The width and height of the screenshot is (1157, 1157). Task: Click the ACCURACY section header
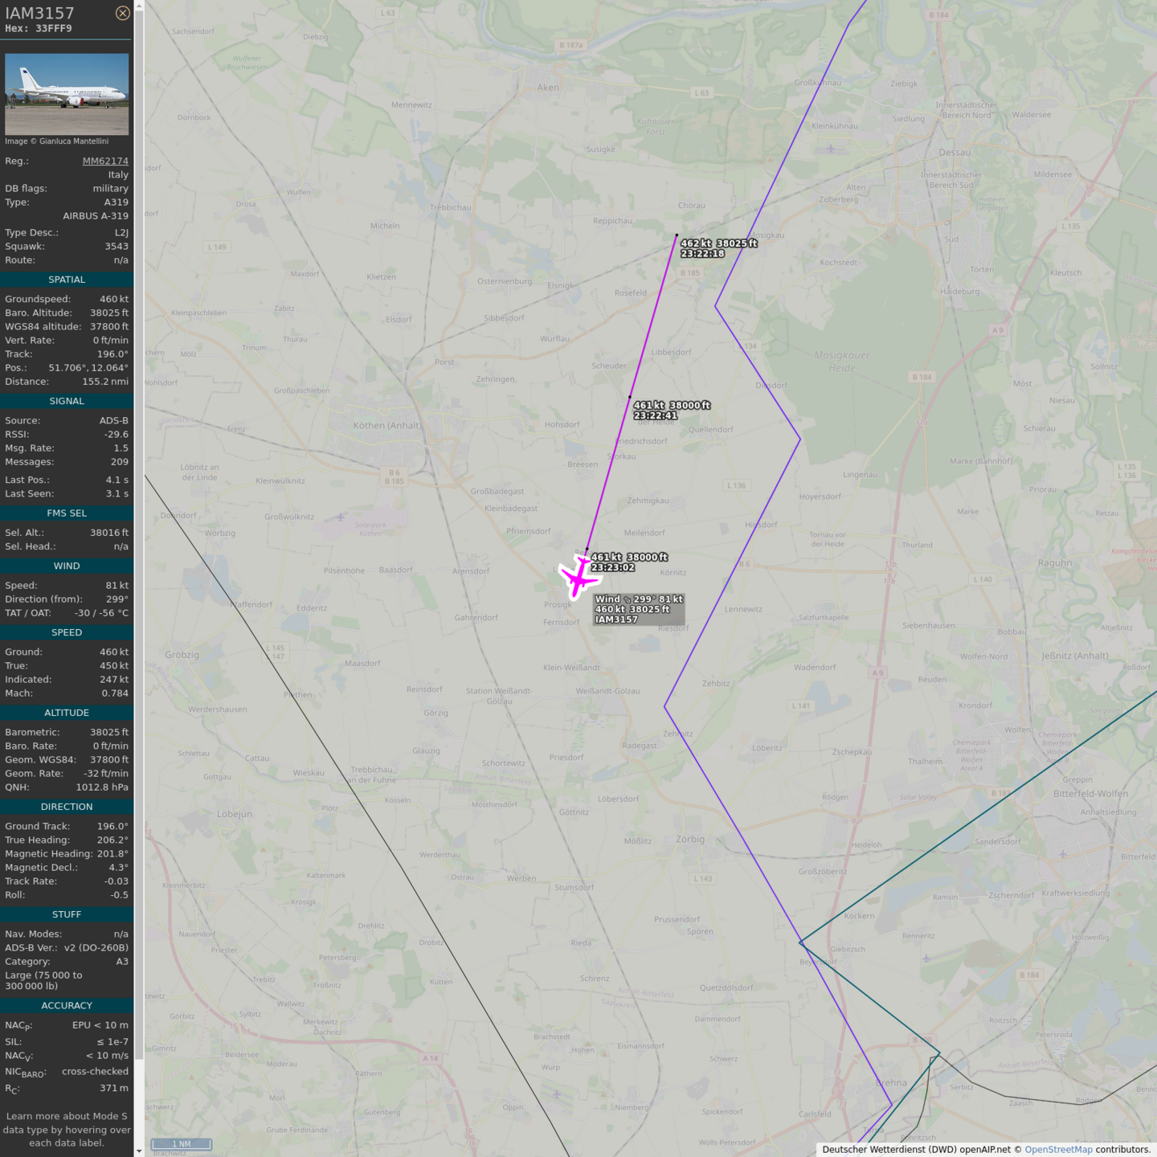click(x=67, y=1005)
